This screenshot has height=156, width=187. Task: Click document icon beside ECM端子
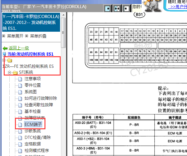click(20, 125)
